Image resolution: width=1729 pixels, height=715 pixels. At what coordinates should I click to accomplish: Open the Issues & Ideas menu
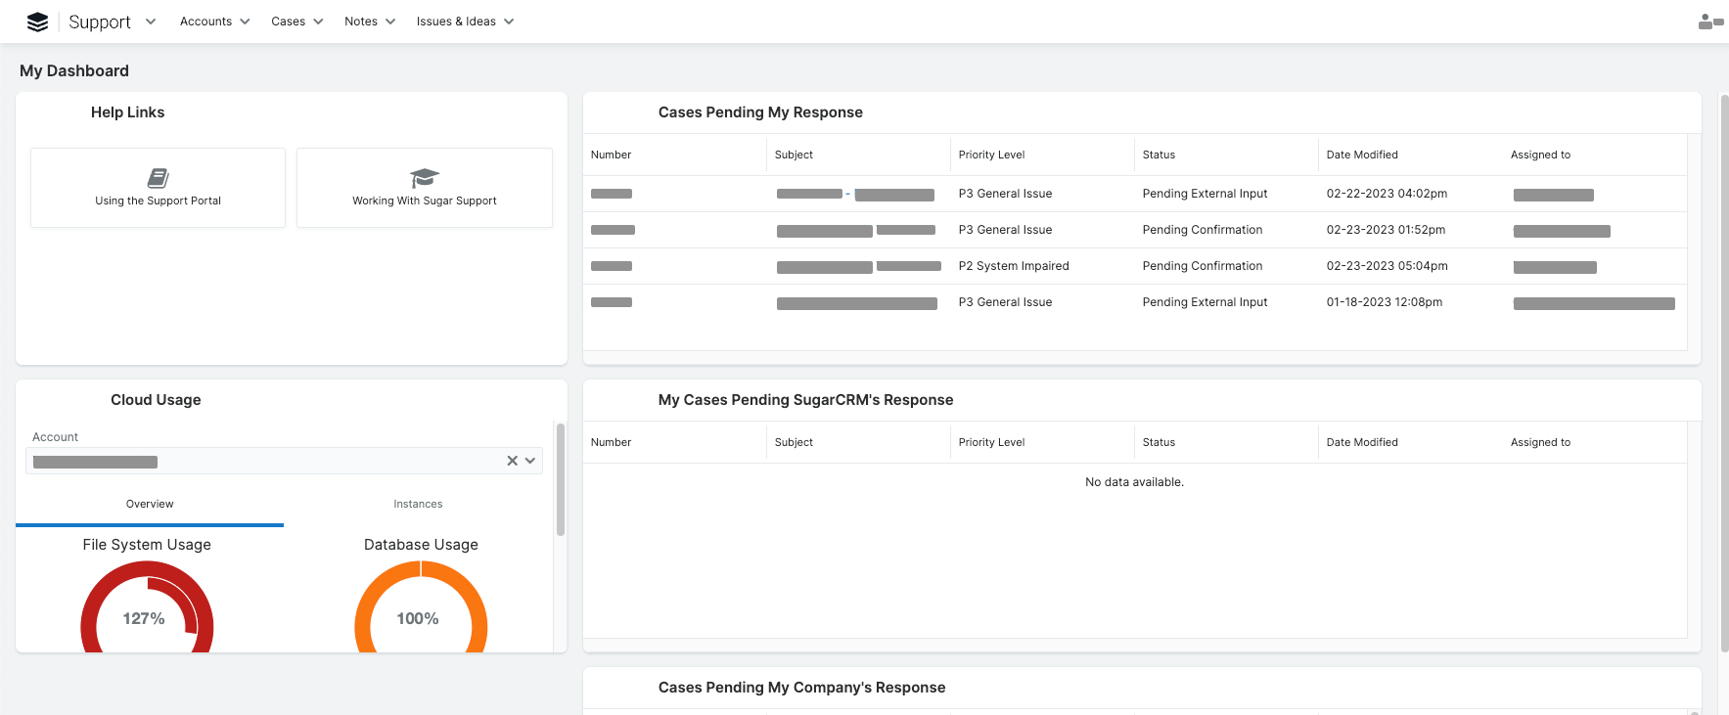coord(456,22)
